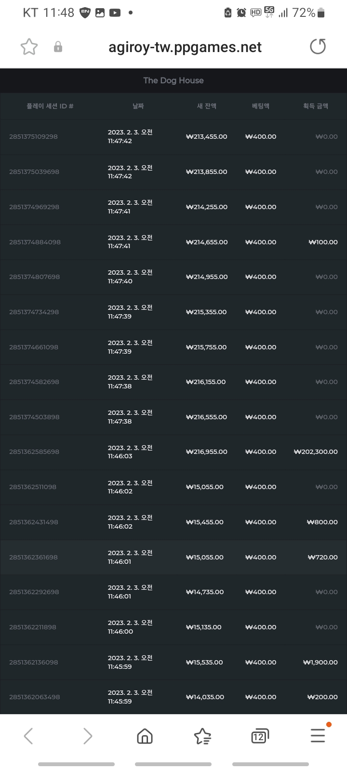Go forward with the browser forward arrow
This screenshot has width=347, height=771.
[87, 736]
